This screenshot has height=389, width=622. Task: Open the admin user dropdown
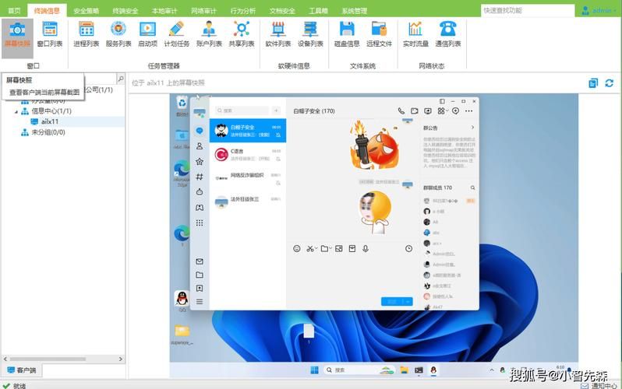[x=599, y=10]
